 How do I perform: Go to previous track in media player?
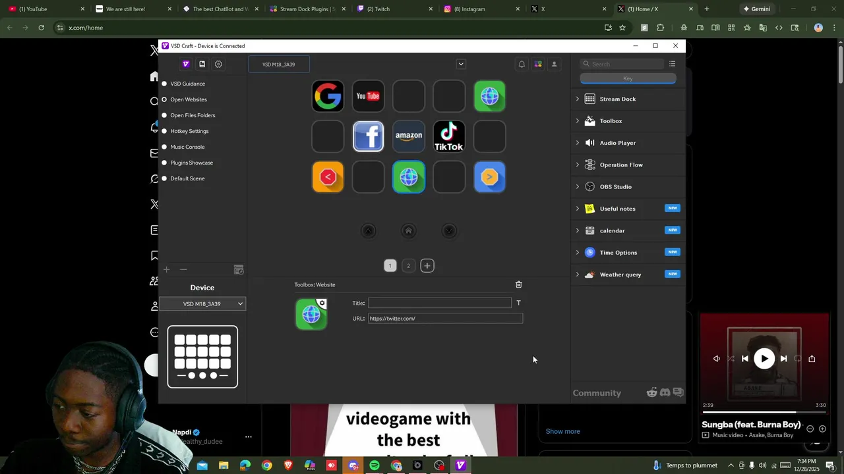tap(745, 359)
